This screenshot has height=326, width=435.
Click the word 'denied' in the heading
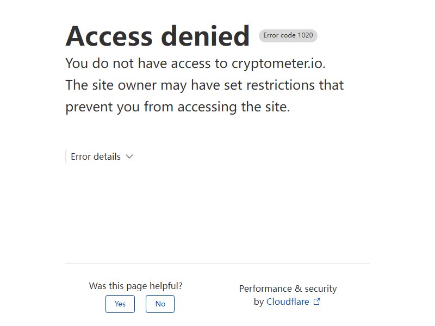pos(206,36)
